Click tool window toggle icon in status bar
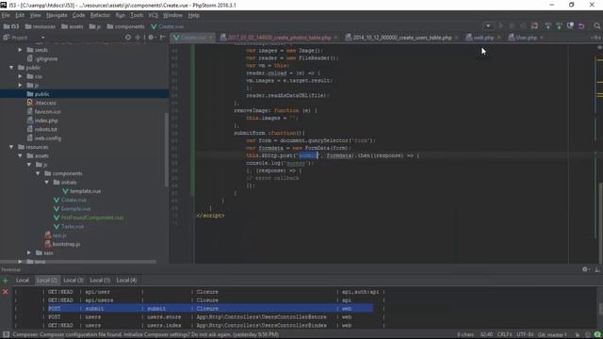Viewport: 603px width, 339px height. [6, 335]
